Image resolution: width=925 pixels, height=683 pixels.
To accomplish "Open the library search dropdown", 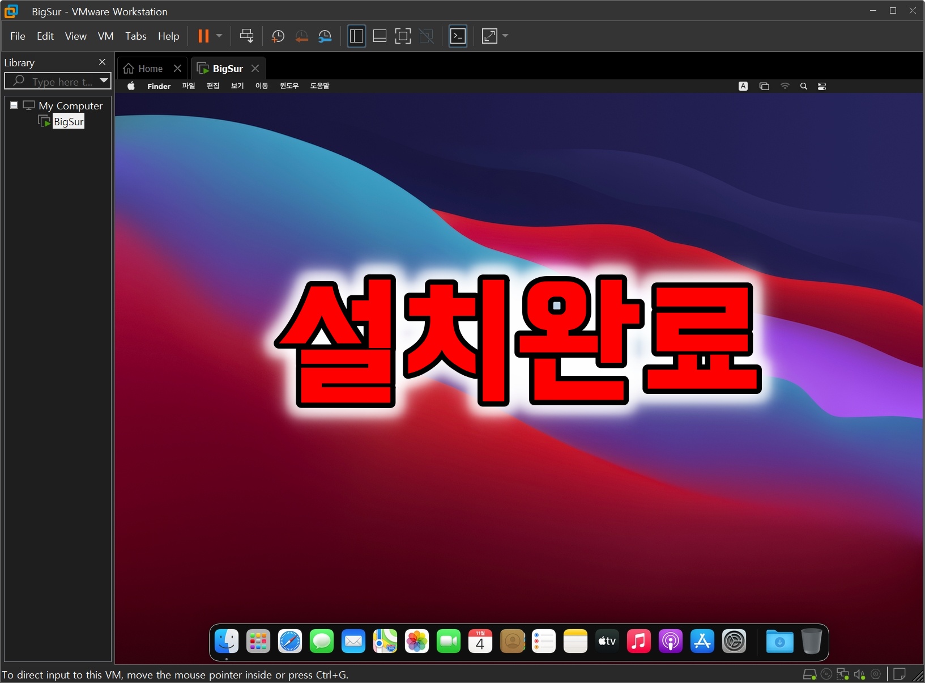I will coord(104,81).
